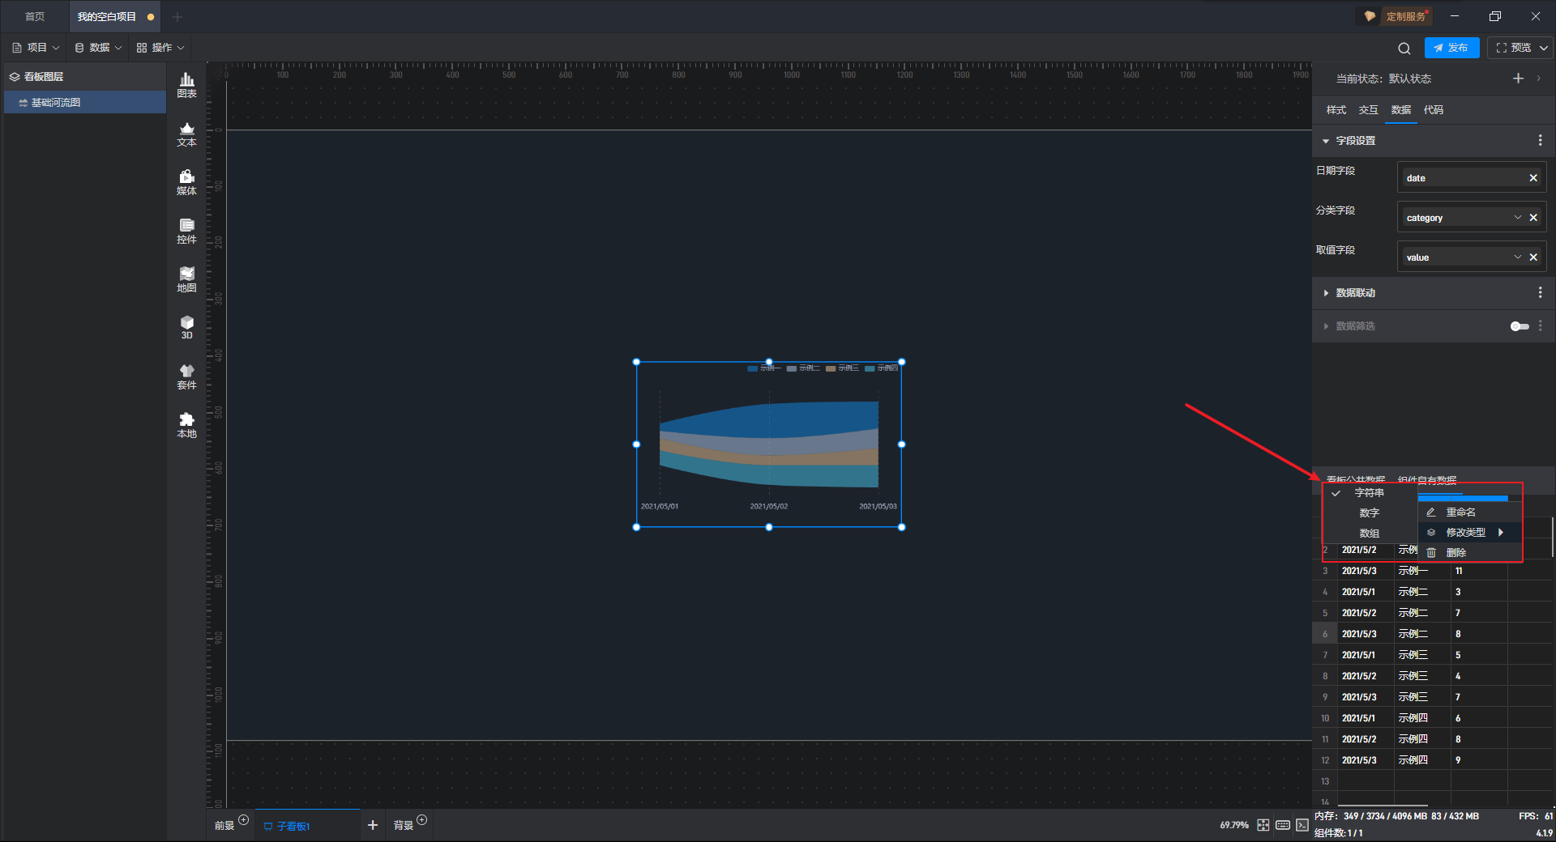
Task: Add a new sub-board tab
Action: tap(373, 825)
